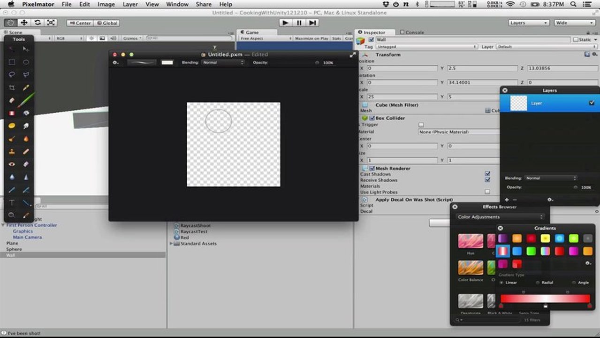Click the Global orientation button
Image resolution: width=600 pixels, height=338 pixels.
coord(106,23)
